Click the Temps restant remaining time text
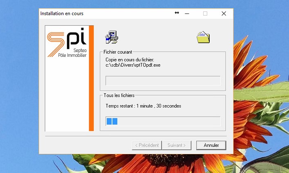 (x=143, y=106)
